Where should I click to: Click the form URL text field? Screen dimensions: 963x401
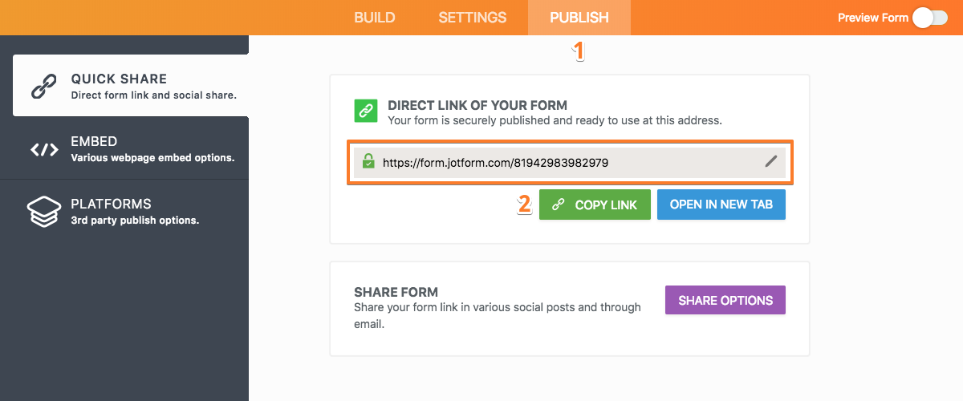[x=562, y=162]
